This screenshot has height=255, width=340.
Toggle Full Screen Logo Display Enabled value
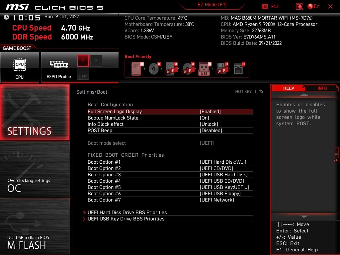click(x=210, y=112)
